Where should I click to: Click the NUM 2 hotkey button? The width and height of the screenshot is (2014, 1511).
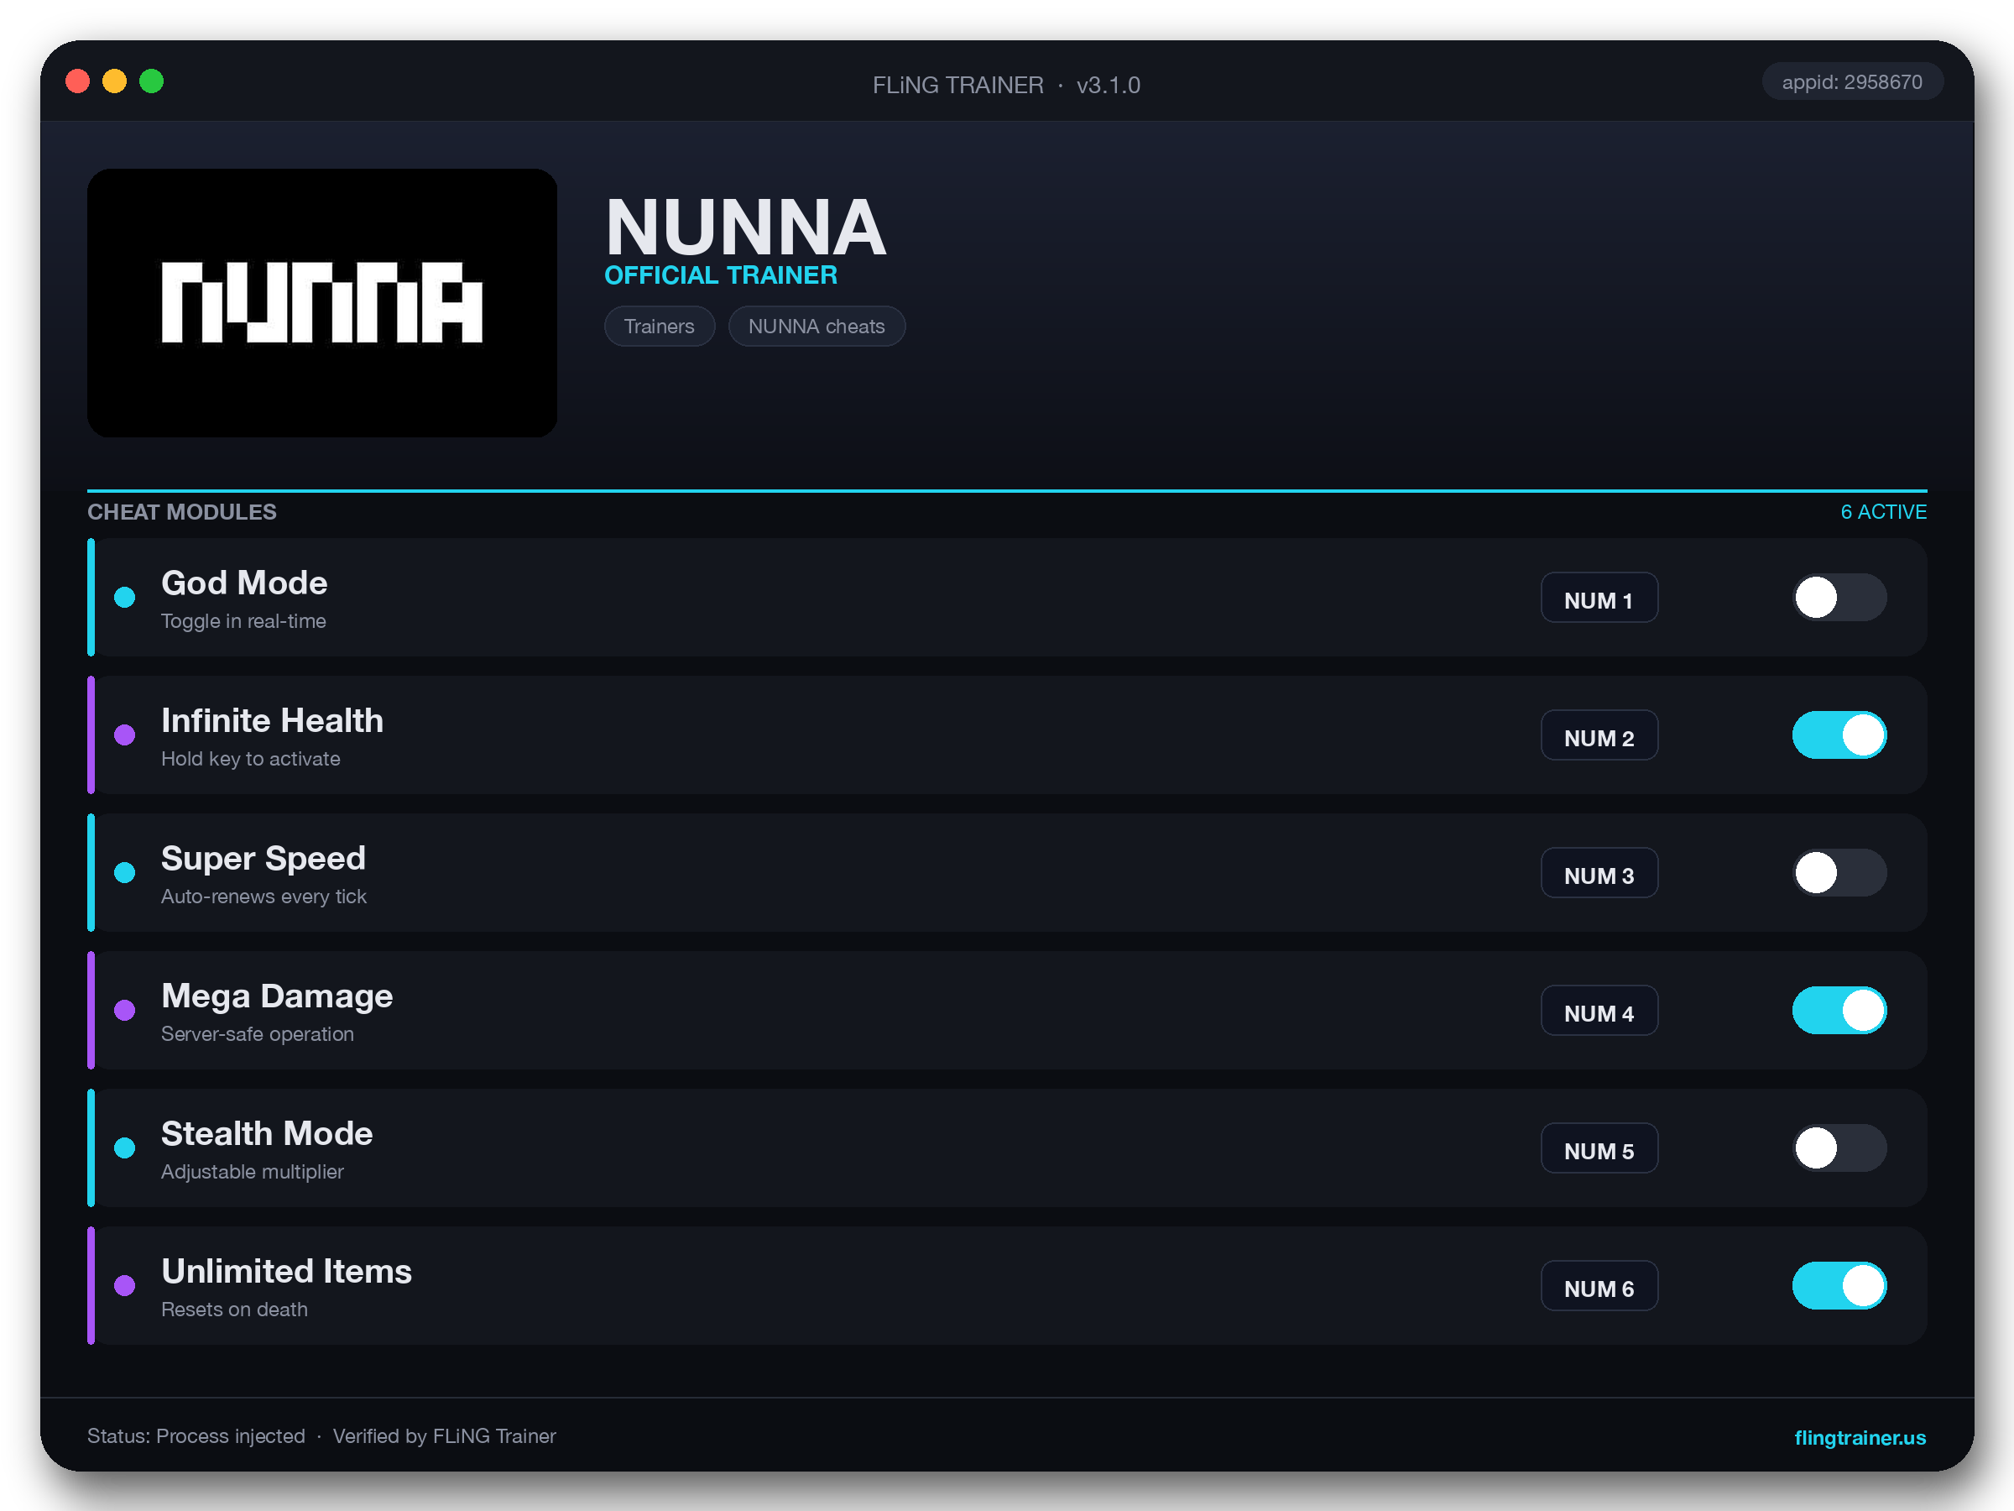coord(1599,735)
